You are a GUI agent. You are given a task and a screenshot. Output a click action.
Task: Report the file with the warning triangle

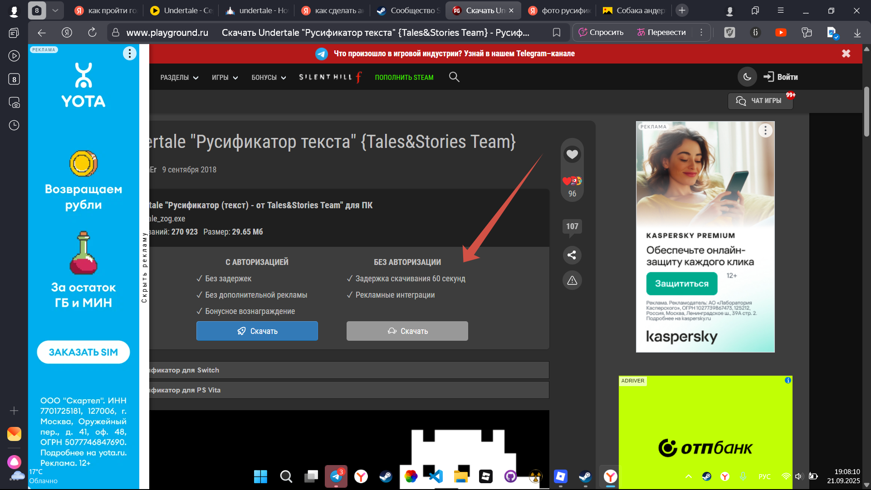pos(572,280)
